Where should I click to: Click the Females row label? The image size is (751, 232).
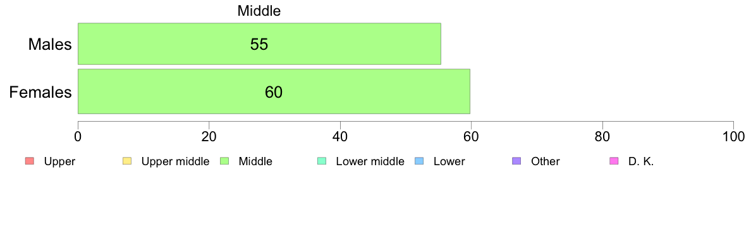click(x=40, y=92)
